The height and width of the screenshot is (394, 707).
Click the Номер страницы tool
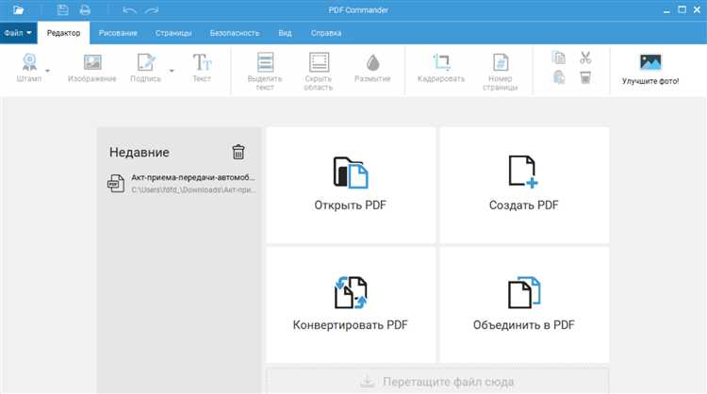[501, 72]
